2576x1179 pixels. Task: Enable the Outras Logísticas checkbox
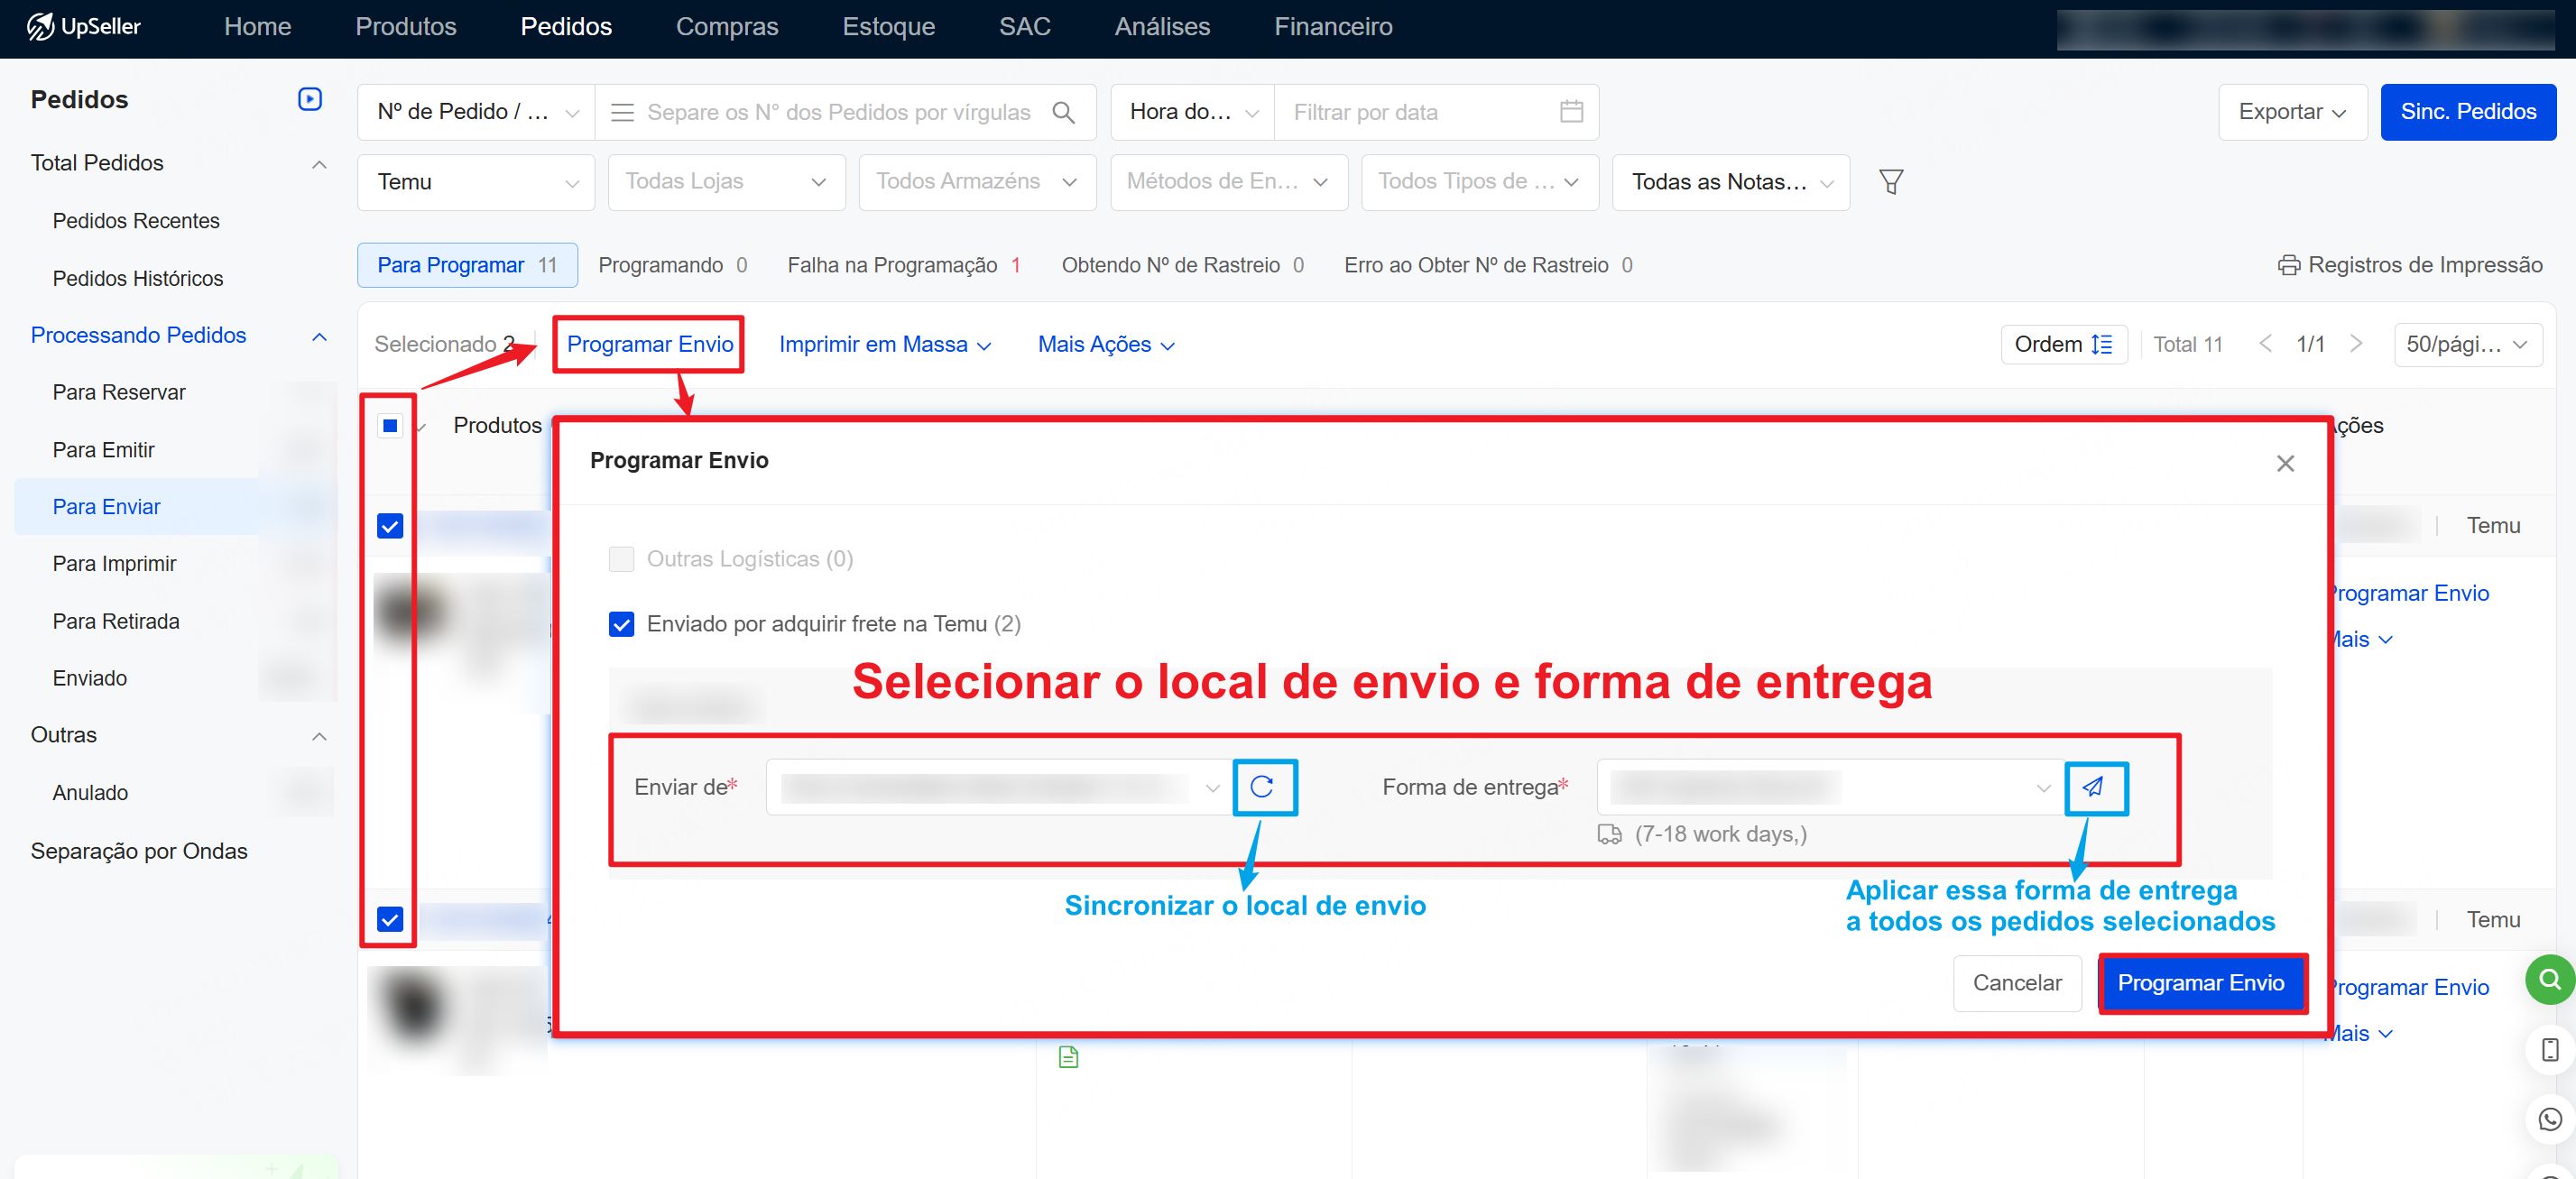coord(621,559)
